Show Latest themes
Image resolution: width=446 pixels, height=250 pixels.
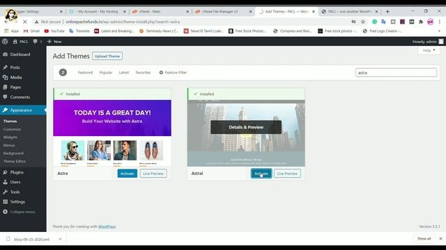[124, 72]
